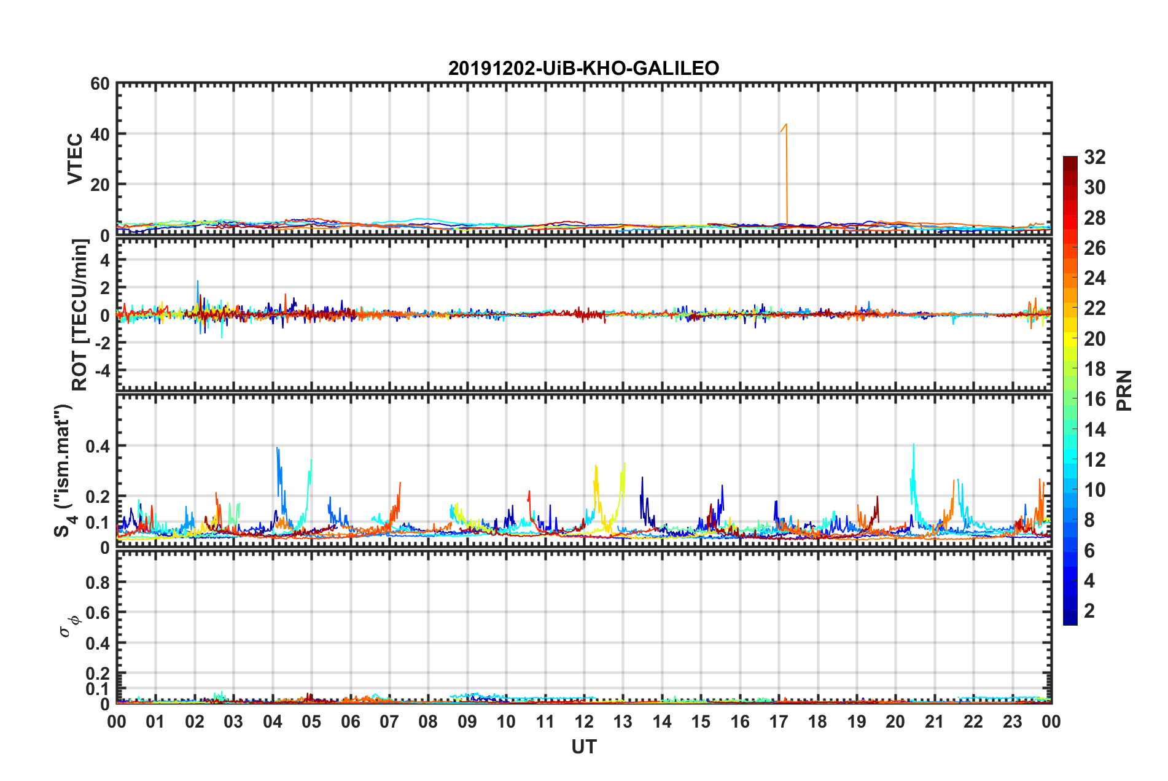The width and height of the screenshot is (1168, 781).
Task: Click the ROT [TECU/min] axis label
Action: click(79, 315)
